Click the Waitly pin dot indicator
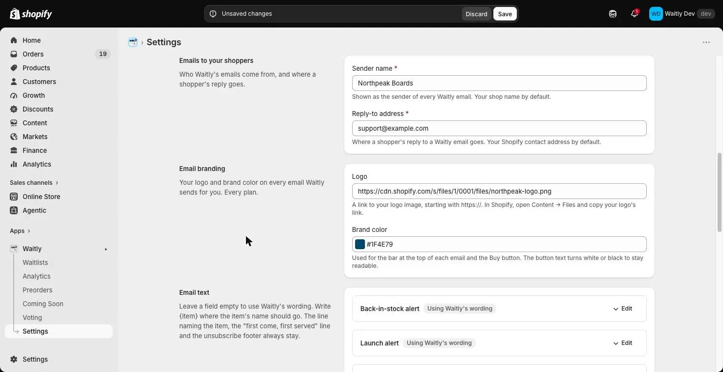The image size is (723, 372). [x=106, y=249]
